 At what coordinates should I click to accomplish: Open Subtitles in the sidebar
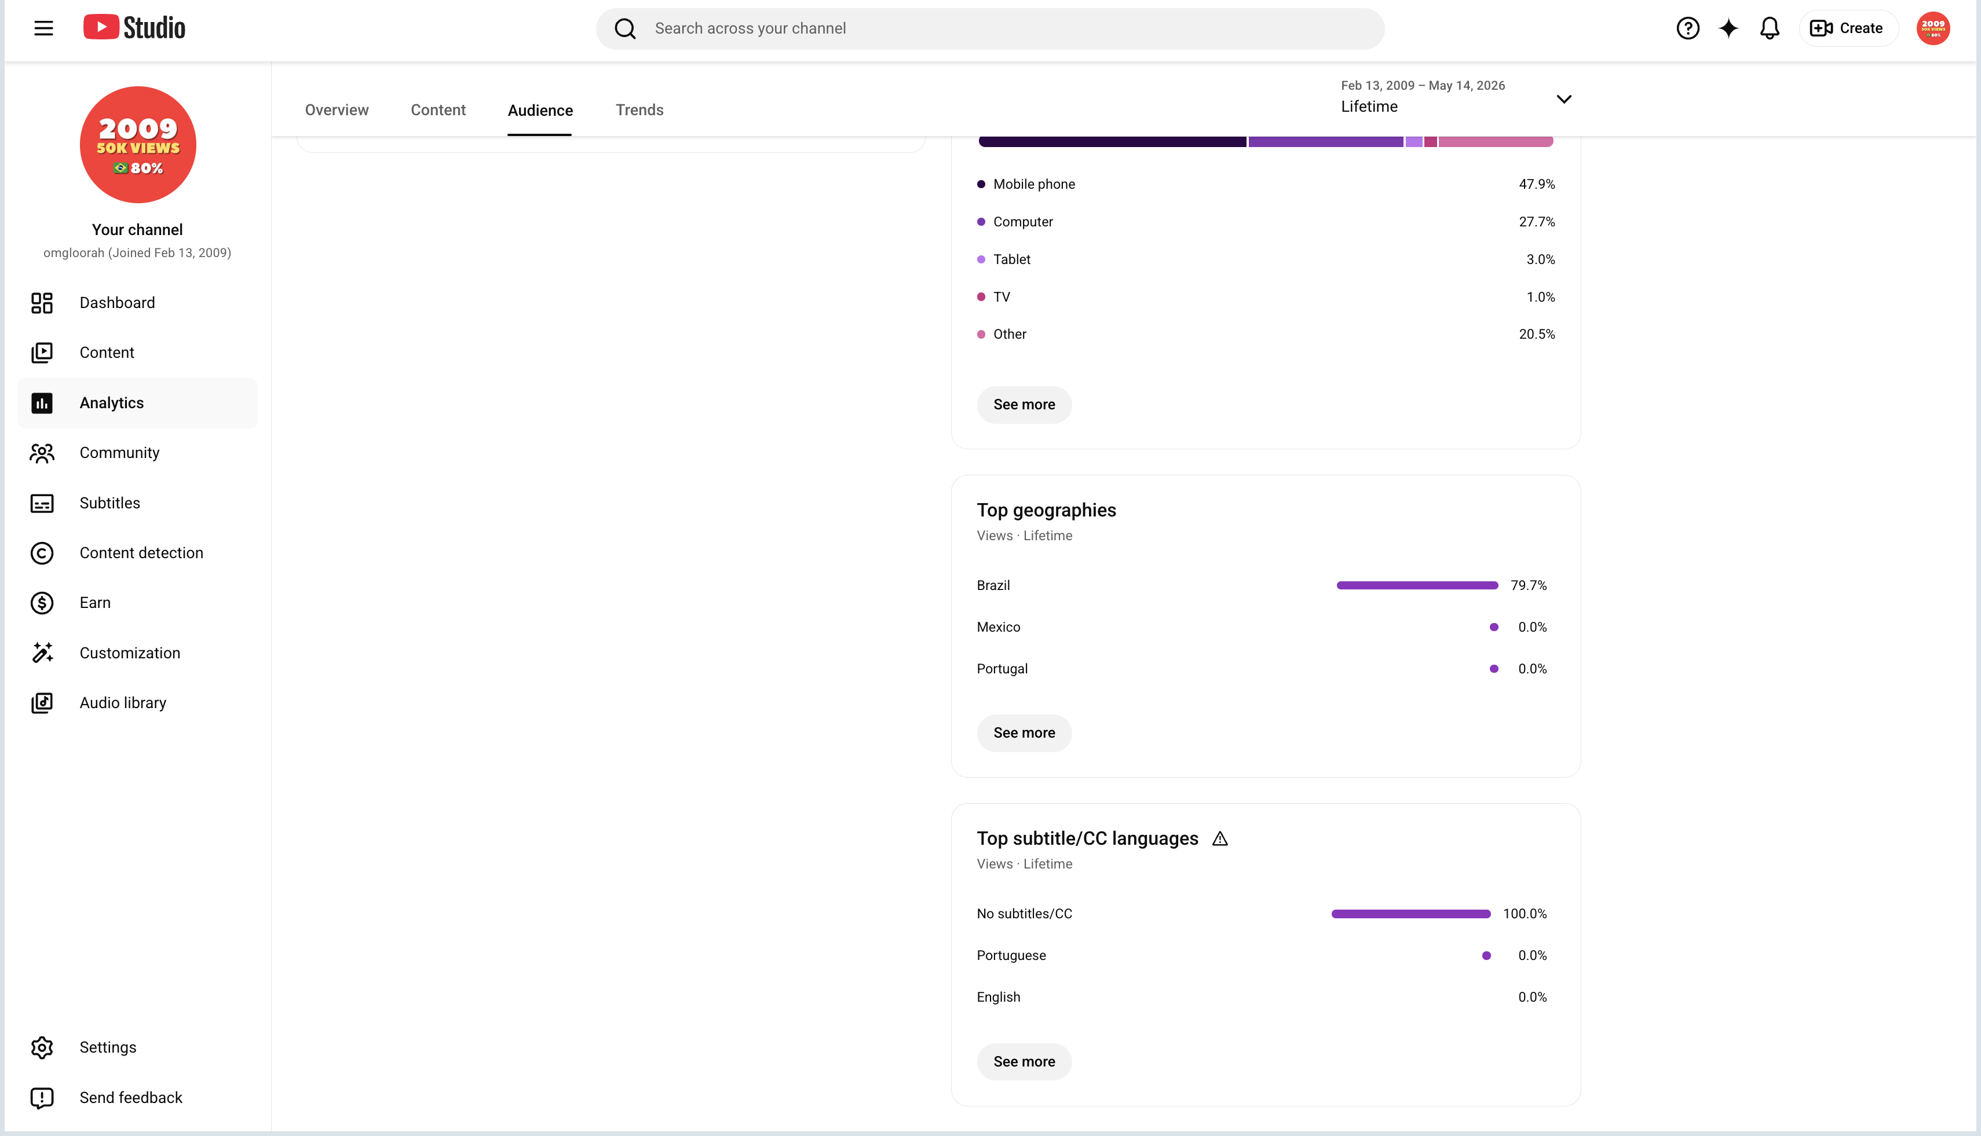coord(137,503)
